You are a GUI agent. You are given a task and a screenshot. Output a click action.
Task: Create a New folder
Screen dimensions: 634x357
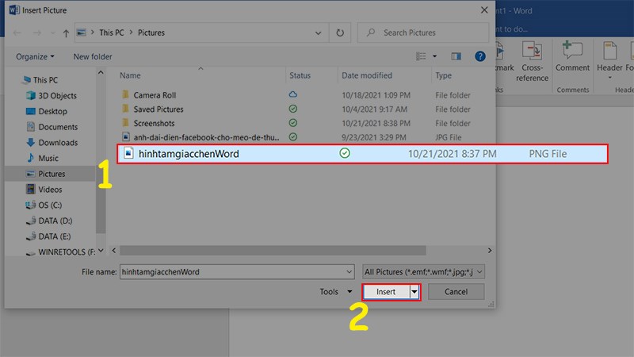click(x=93, y=56)
